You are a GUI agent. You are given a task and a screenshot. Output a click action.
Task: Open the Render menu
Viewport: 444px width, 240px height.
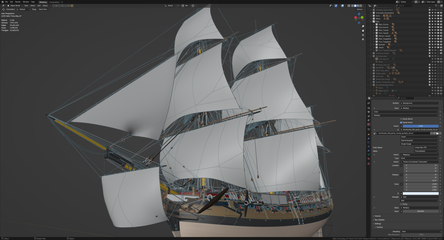(x=18, y=2)
